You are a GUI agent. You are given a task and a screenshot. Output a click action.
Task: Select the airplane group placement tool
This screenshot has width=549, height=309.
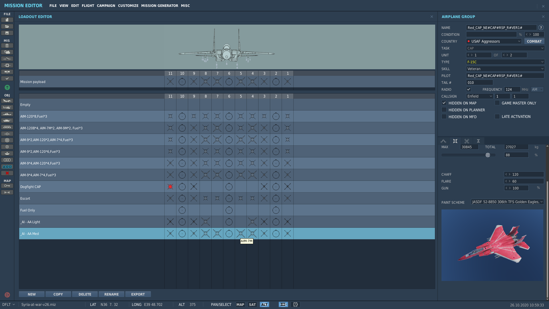(x=7, y=101)
